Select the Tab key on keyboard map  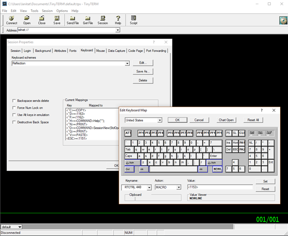(130, 150)
